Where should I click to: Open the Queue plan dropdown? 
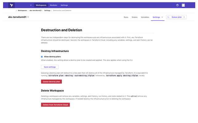click(184, 17)
